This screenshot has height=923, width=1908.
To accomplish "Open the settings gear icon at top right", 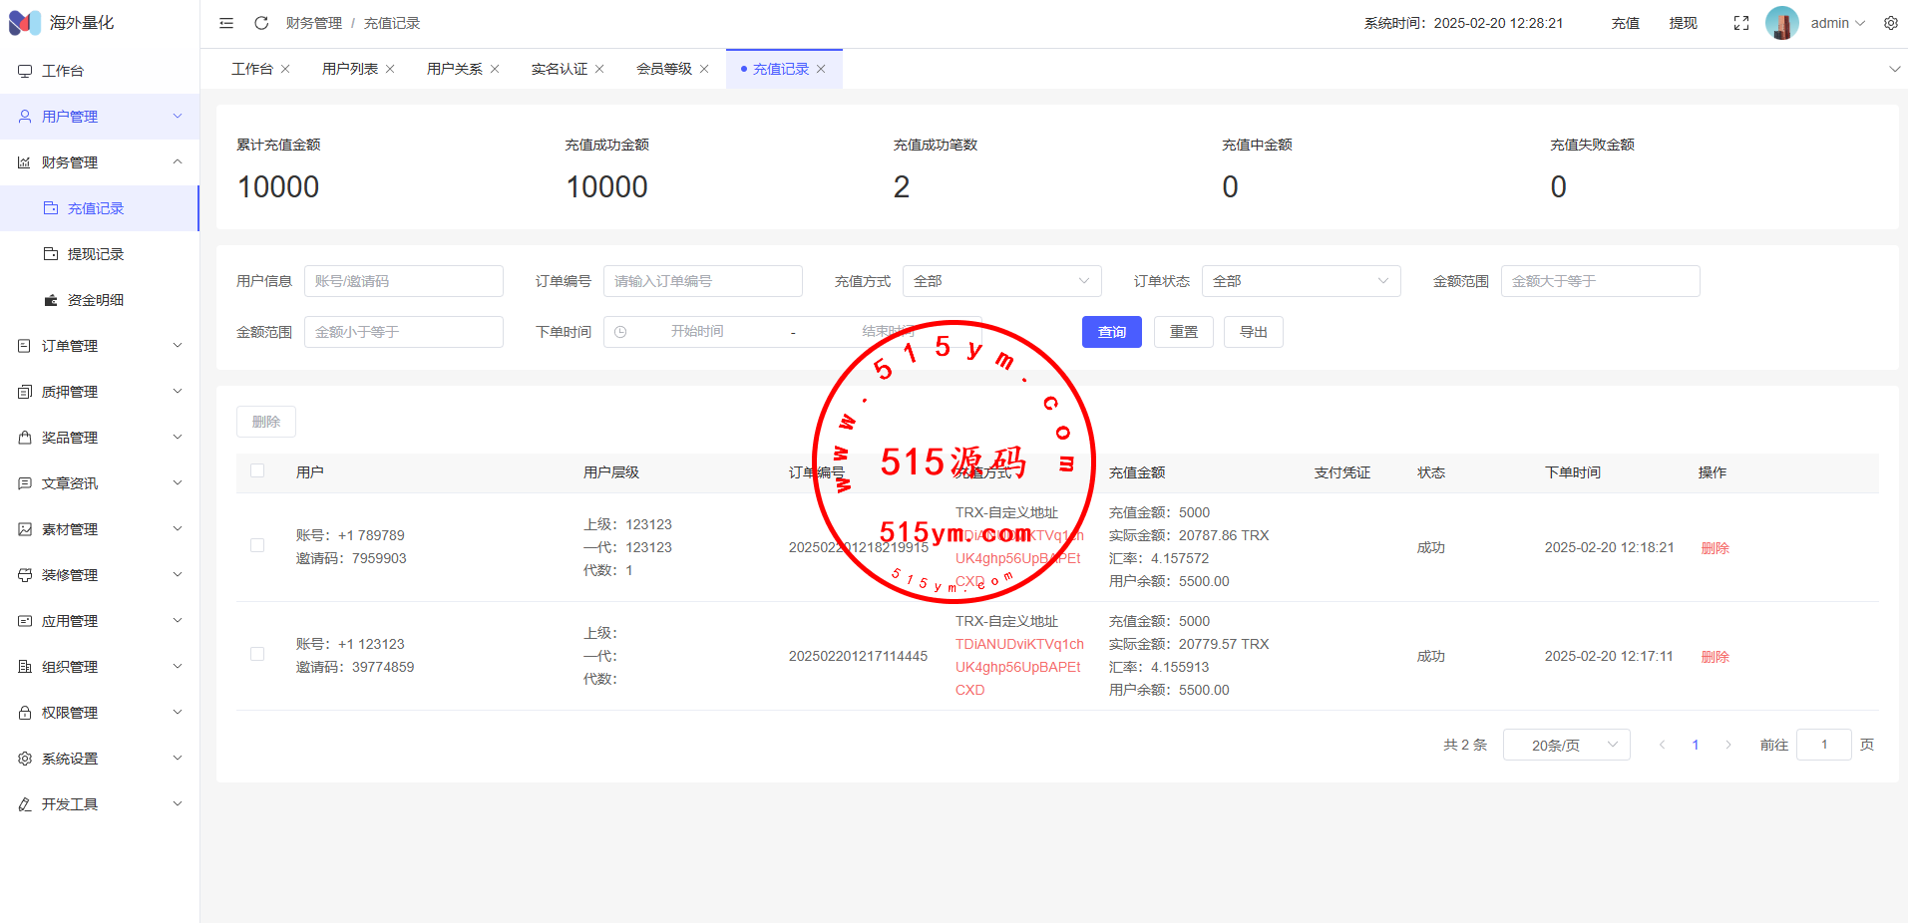I will 1891,23.
